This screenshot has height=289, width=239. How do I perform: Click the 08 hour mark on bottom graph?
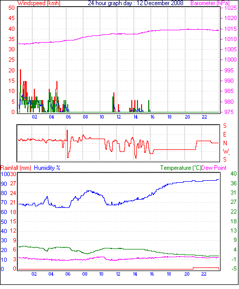point(85,274)
